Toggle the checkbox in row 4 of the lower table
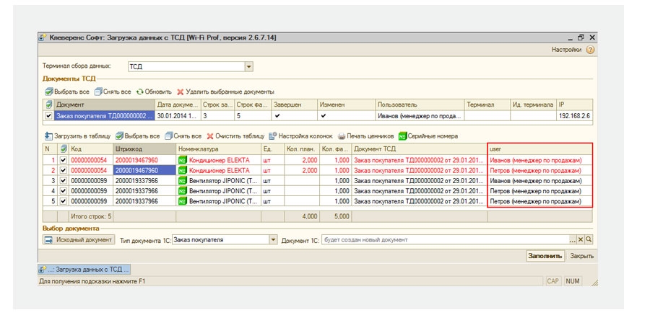Image resolution: width=650 pixels, height=315 pixels. pos(63,191)
